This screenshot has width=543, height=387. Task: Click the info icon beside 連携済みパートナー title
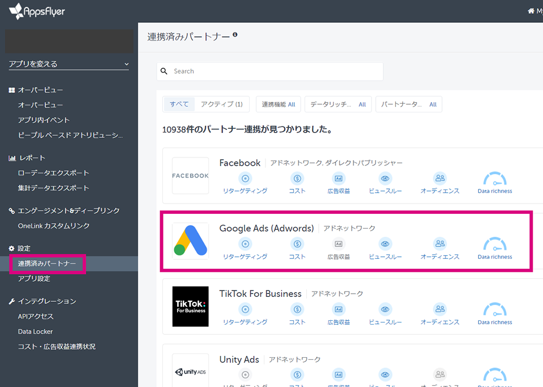pyautogui.click(x=235, y=35)
